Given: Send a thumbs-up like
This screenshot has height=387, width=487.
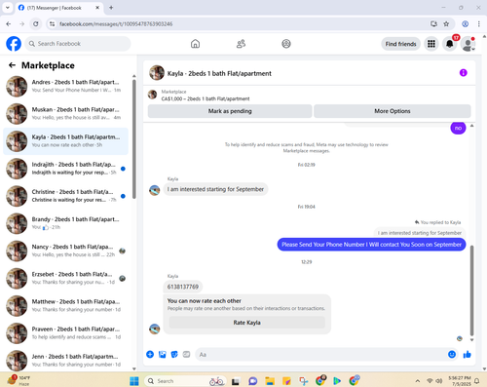Looking at the screenshot, I should (468, 354).
